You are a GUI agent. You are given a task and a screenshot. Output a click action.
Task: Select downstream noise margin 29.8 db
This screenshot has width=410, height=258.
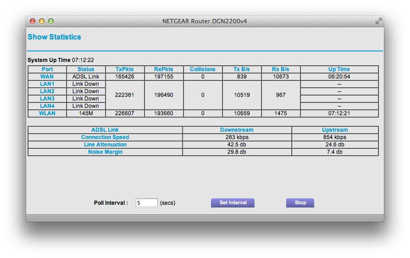point(237,152)
